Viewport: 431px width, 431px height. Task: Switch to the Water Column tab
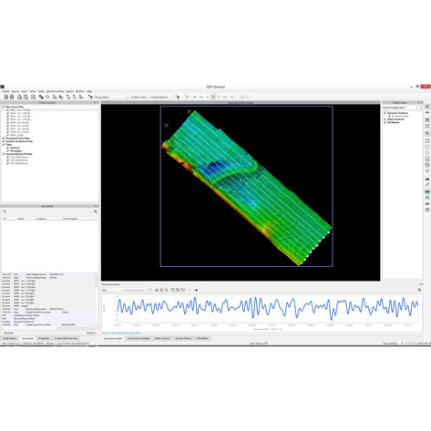pos(162,338)
